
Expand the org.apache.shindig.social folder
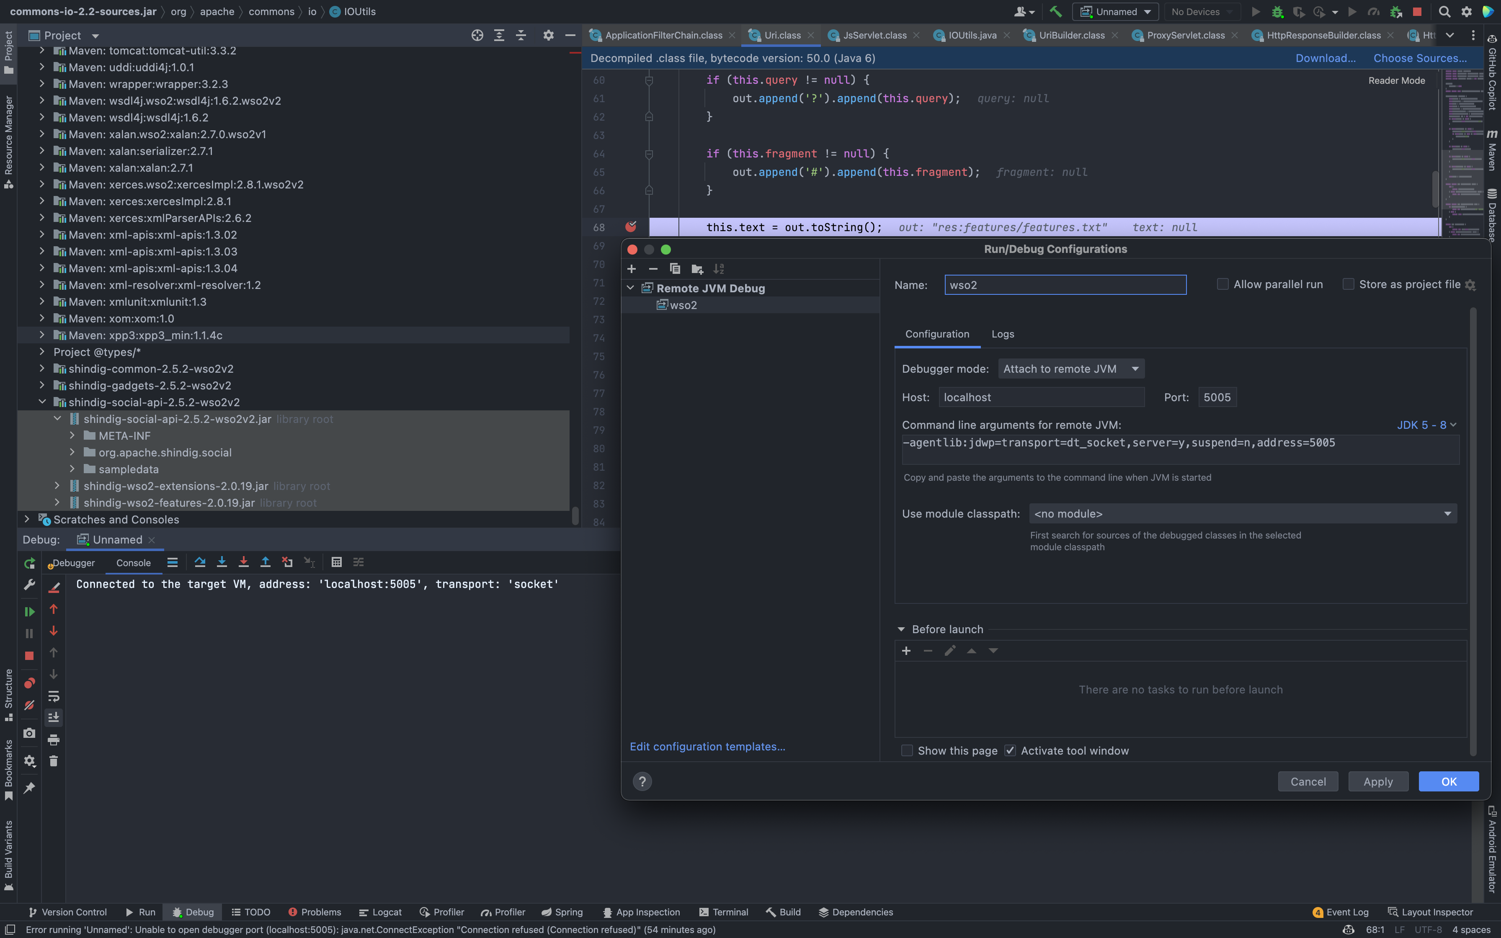(72, 453)
